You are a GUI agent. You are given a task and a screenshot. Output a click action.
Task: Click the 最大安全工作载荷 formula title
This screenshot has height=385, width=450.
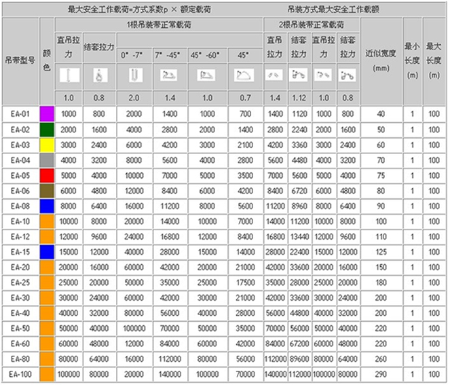pyautogui.click(x=139, y=10)
